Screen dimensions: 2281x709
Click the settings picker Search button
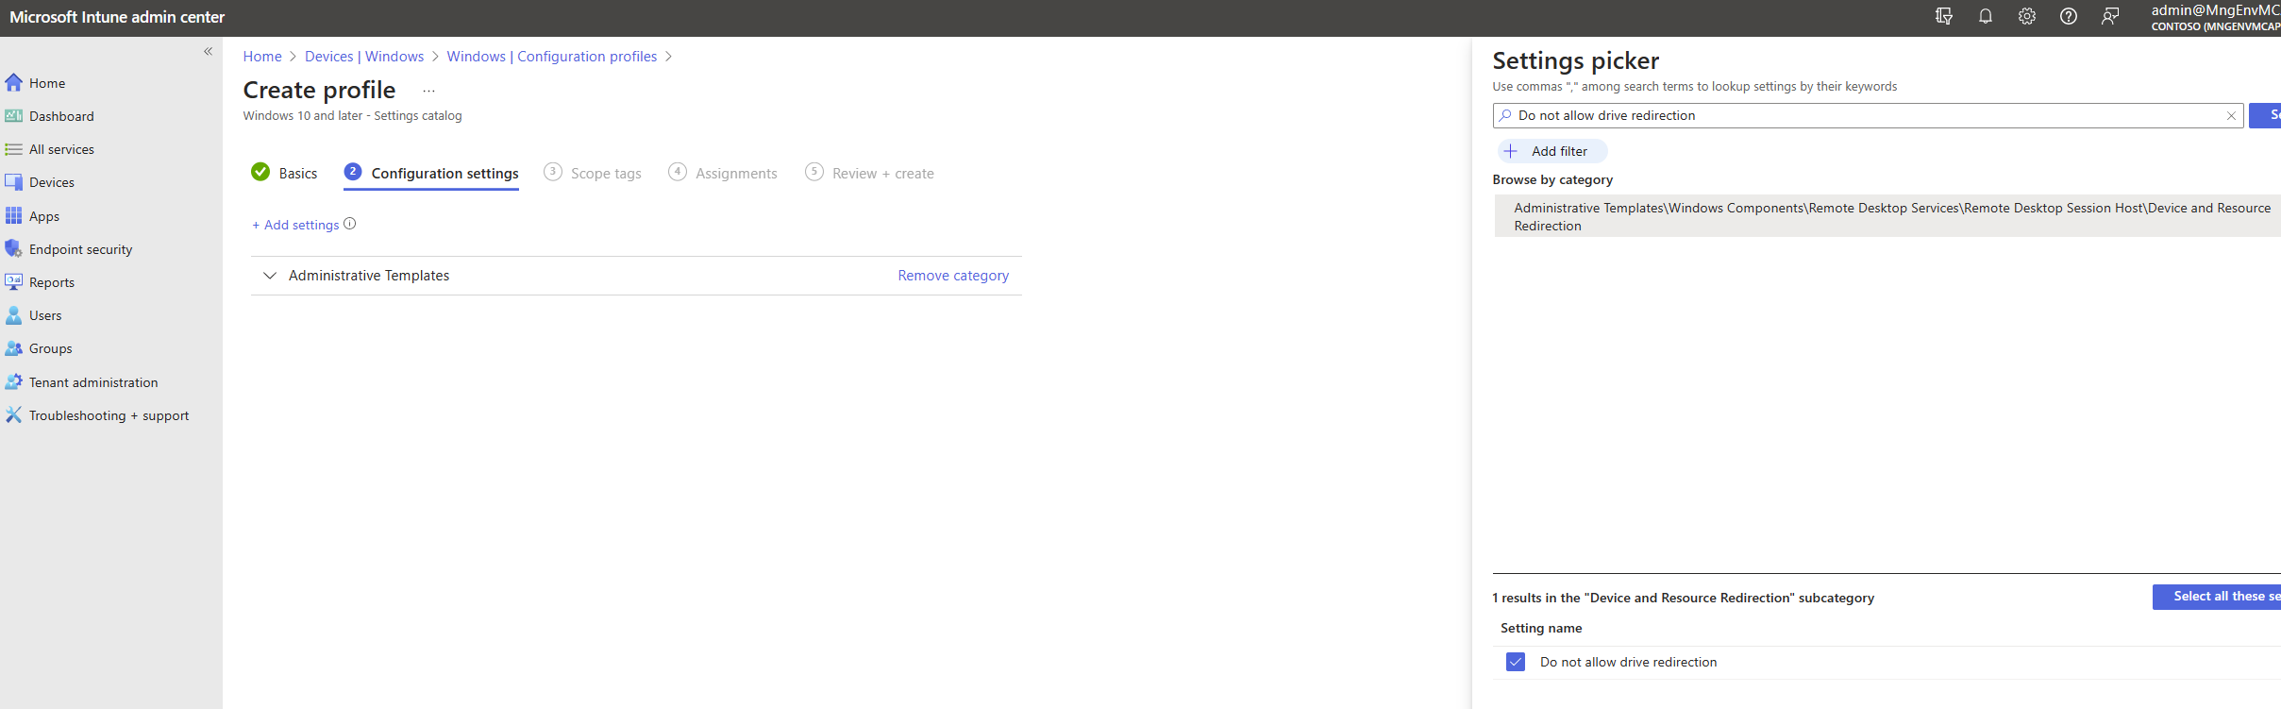click(2265, 115)
